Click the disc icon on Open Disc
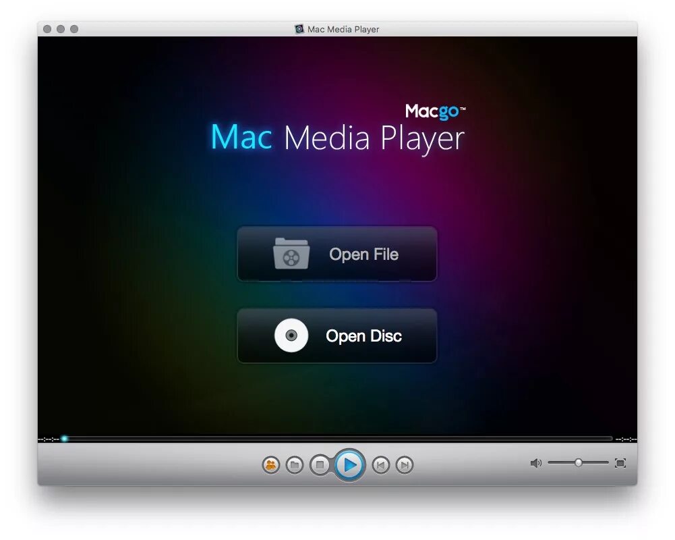The width and height of the screenshot is (675, 540). coord(291,335)
